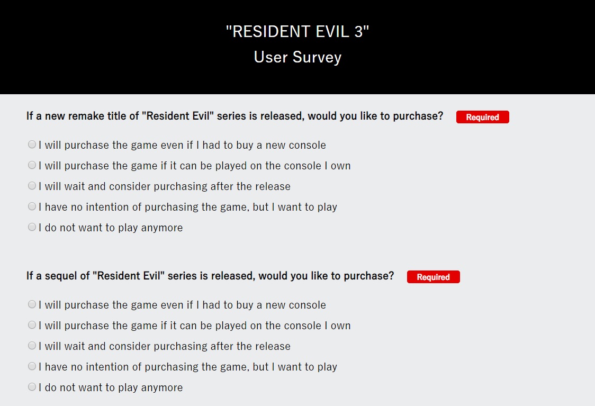Select 'buy a new console' radio for sequel question
595x406 pixels.
coord(32,304)
